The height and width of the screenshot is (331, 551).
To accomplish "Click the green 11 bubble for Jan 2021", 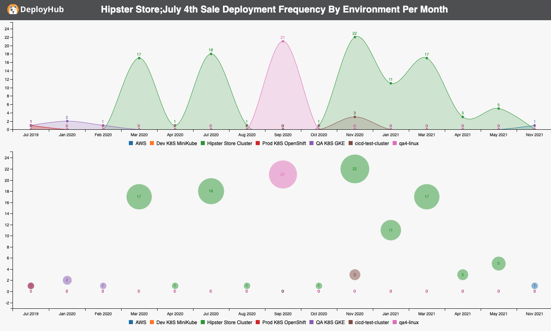I will point(391,230).
